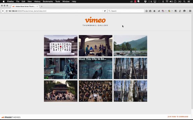This screenshot has width=193, height=120.
Task: Click the Time Machine clock icon
Action: [x=159, y=1]
